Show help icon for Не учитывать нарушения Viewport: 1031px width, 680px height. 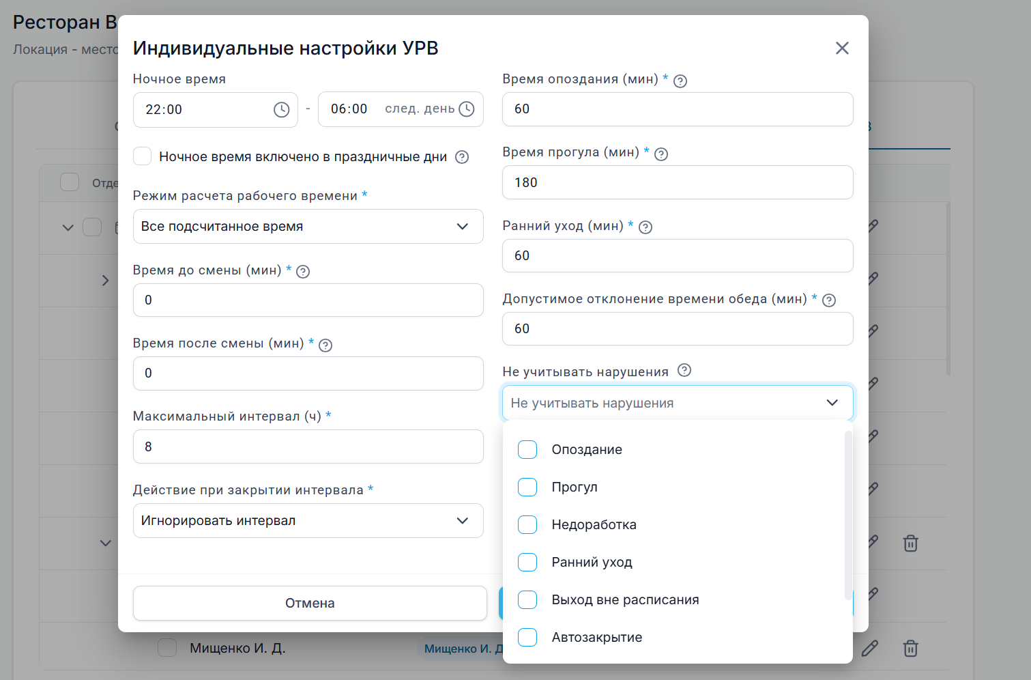point(684,370)
